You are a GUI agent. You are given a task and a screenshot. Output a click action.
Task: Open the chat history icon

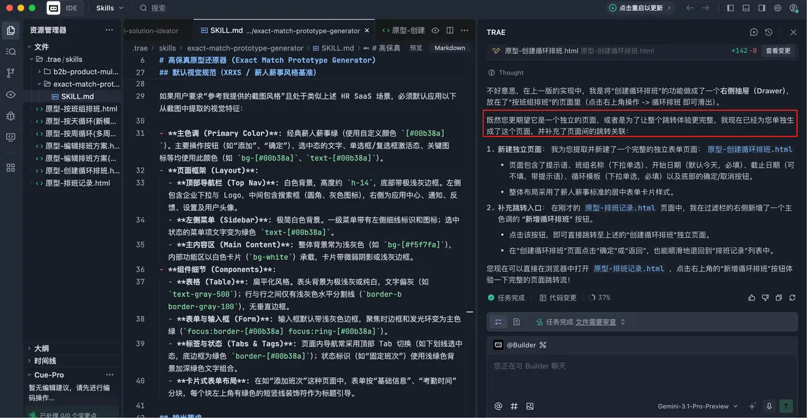click(x=769, y=32)
